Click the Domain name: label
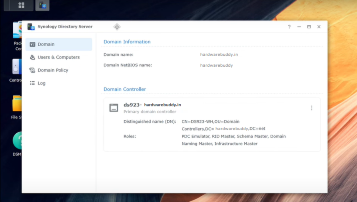The width and height of the screenshot is (357, 202). click(119, 55)
